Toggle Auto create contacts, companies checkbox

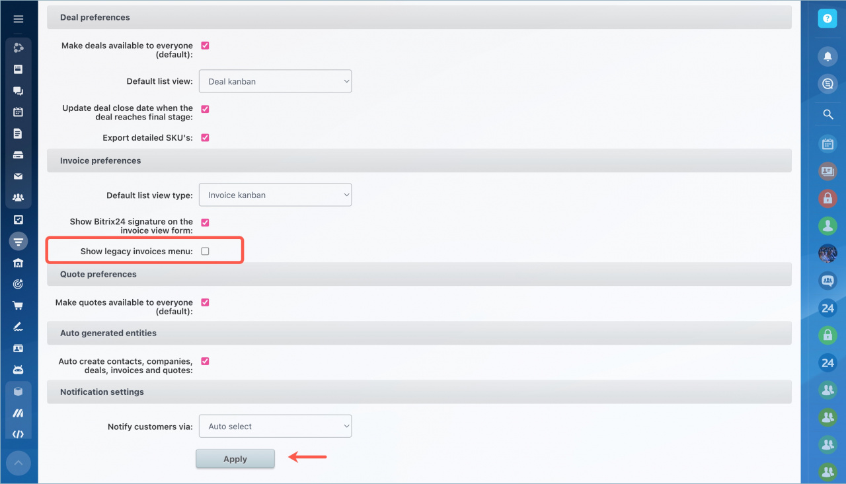coord(205,361)
